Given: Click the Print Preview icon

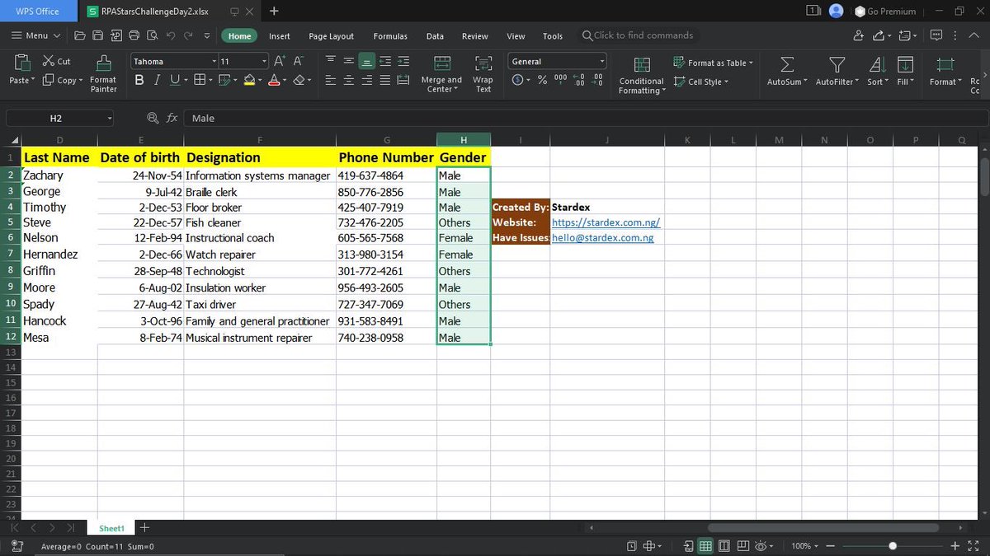Looking at the screenshot, I should (x=153, y=35).
